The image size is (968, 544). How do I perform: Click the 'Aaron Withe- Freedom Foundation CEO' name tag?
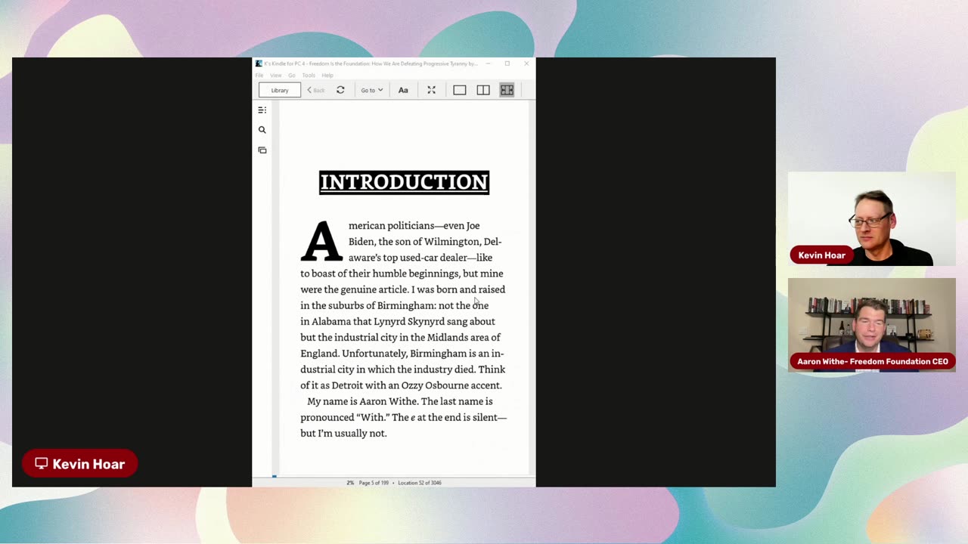click(x=873, y=361)
